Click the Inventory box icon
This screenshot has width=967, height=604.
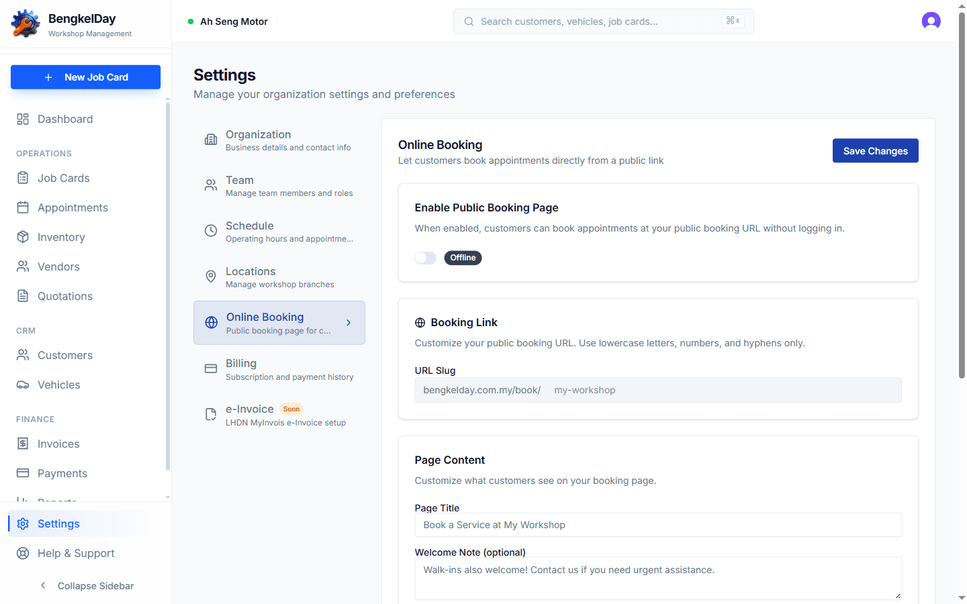pos(23,237)
